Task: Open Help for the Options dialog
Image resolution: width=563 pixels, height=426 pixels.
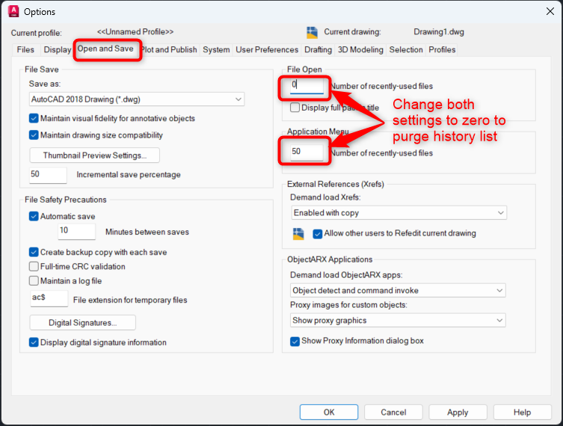Action: (523, 412)
